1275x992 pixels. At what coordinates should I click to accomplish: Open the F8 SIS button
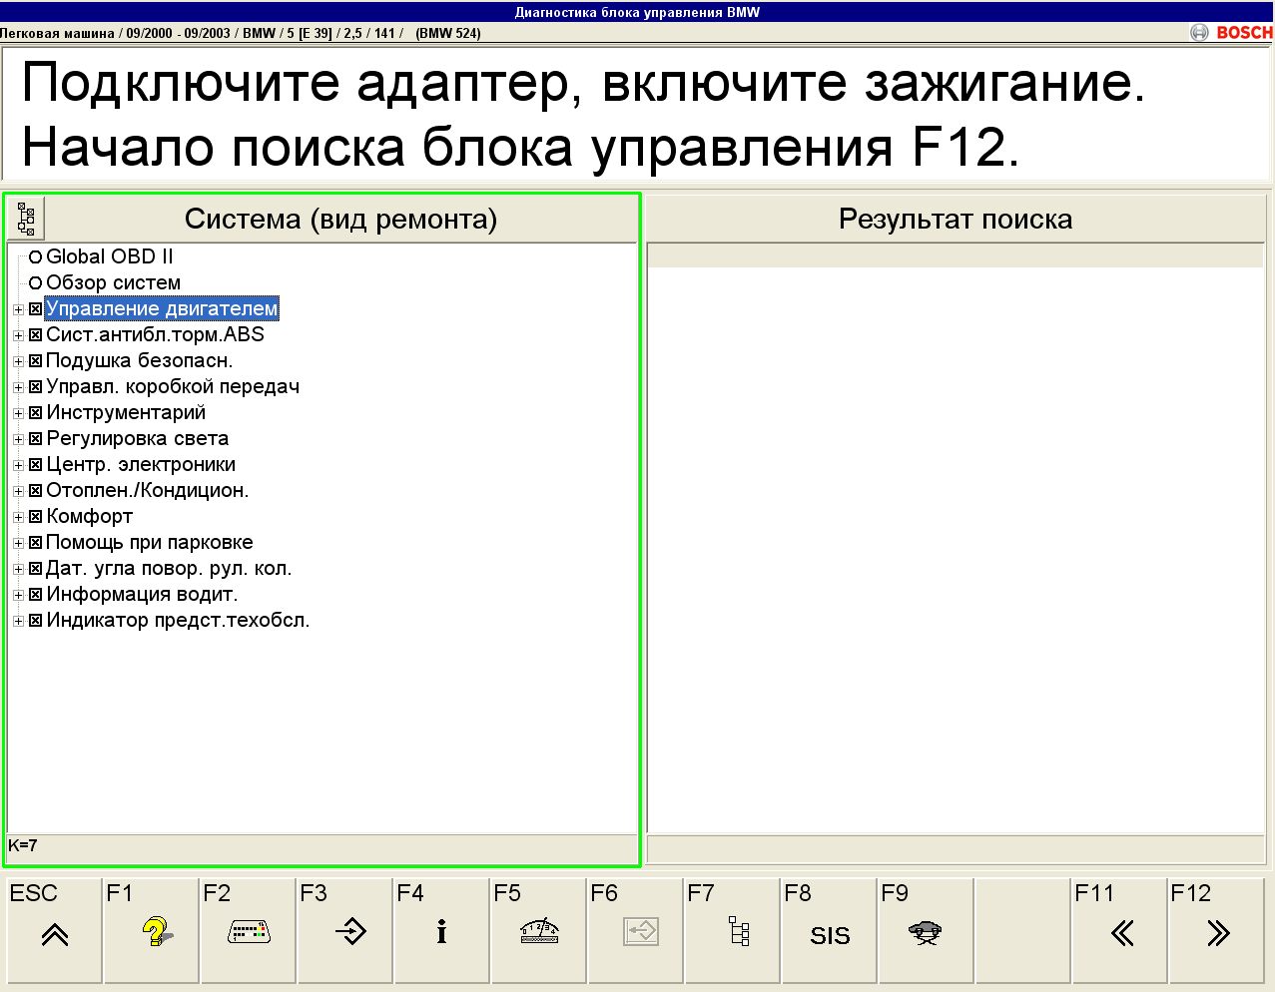click(x=829, y=930)
